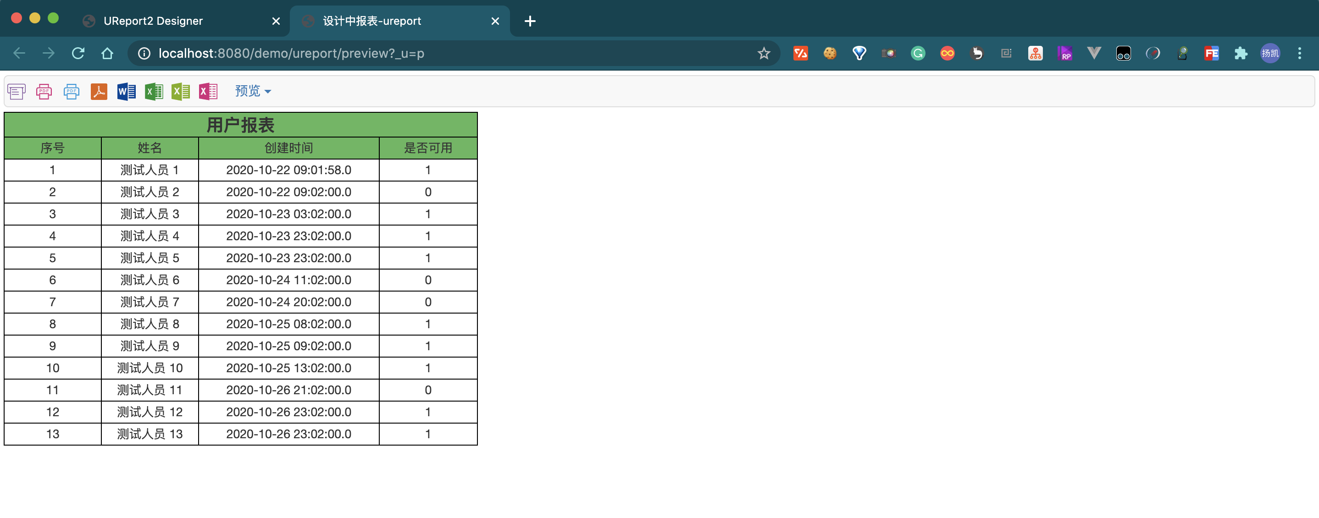Select the cell 测试人员 5
This screenshot has width=1319, height=518.
click(150, 258)
